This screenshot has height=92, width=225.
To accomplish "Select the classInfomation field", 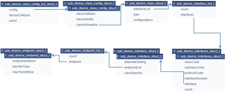I will (87, 25).
